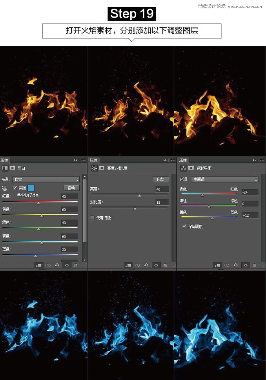Open Black & White panel flyout menu

tap(84, 160)
